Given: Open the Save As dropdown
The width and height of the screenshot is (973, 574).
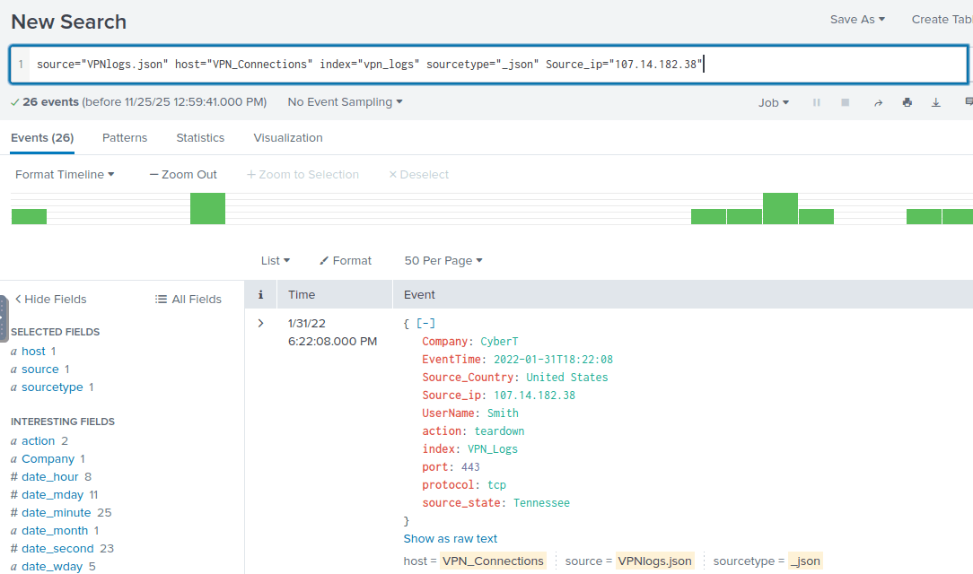Looking at the screenshot, I should (857, 20).
